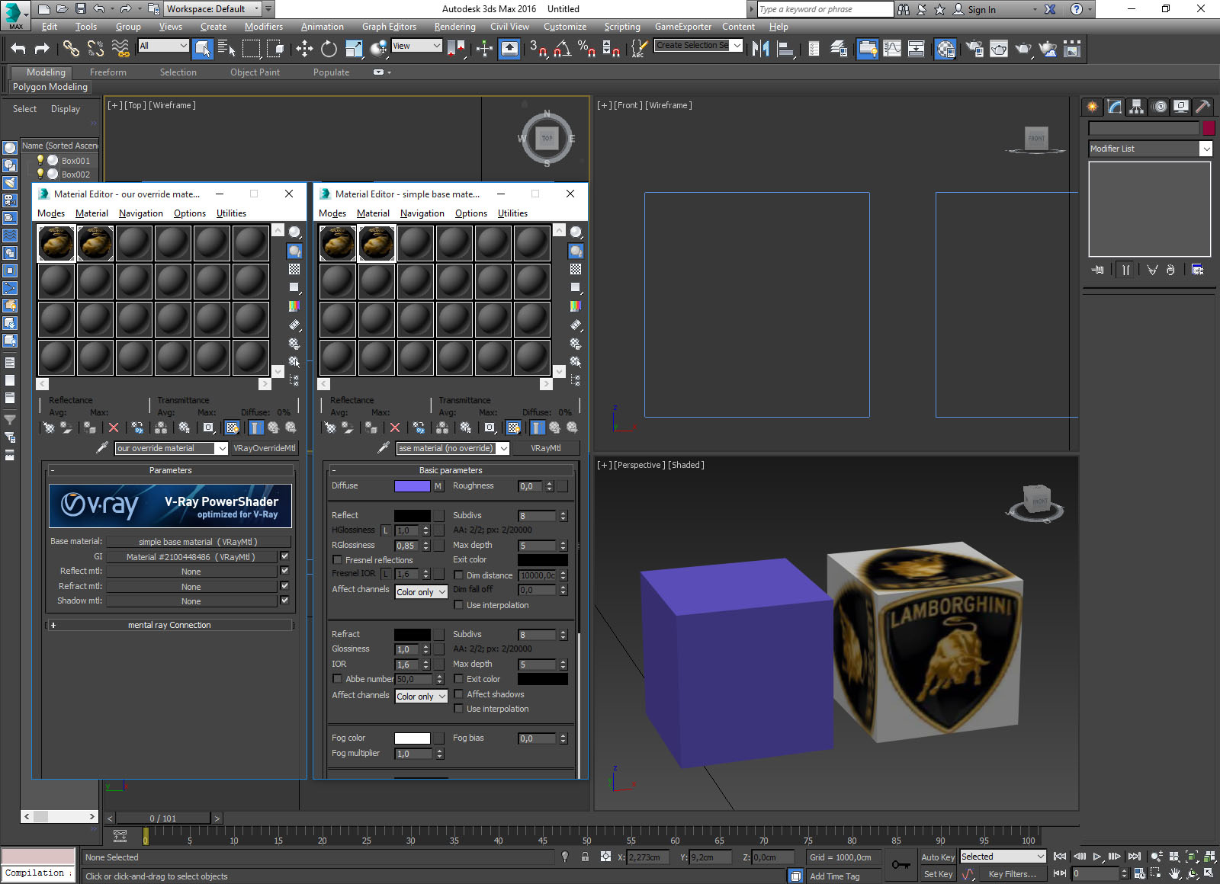
Task: Toggle the Reflect mtl checkbox
Action: pyautogui.click(x=284, y=571)
